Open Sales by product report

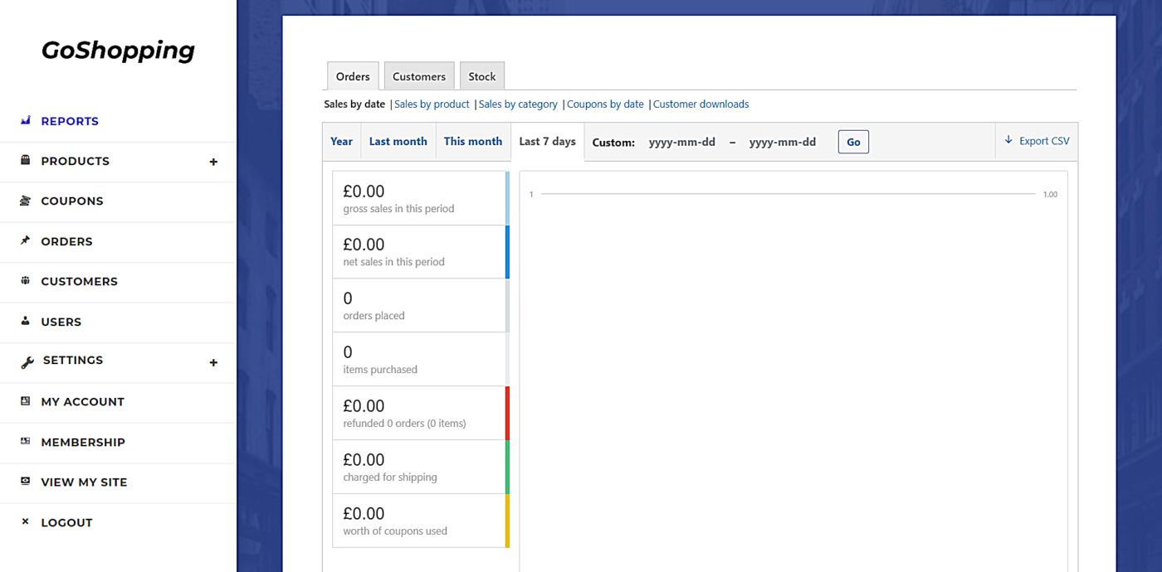432,104
